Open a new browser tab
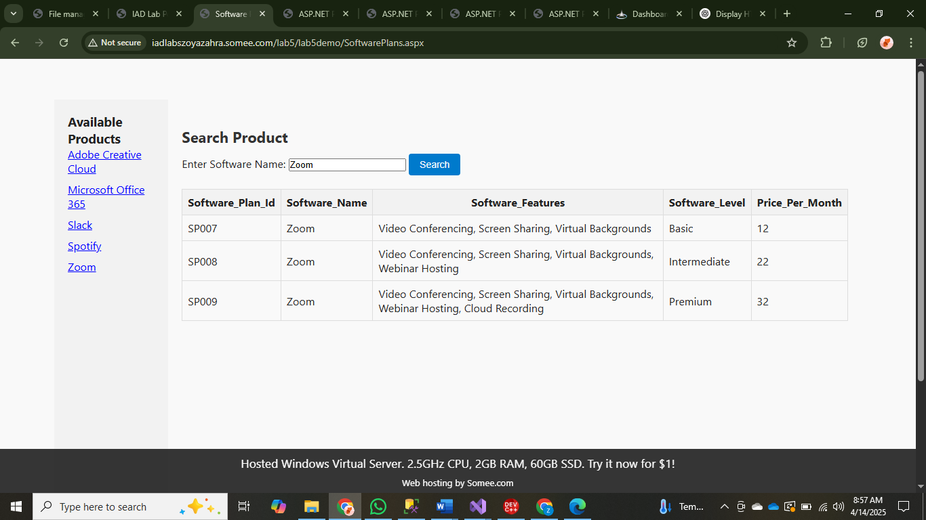The width and height of the screenshot is (926, 520). click(x=786, y=14)
